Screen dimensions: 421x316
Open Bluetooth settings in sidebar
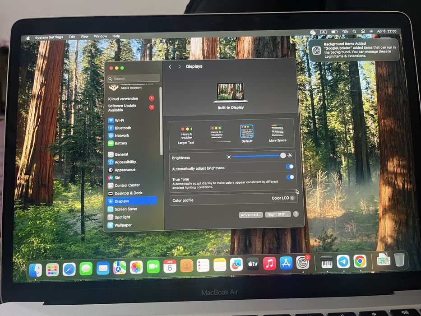tap(120, 128)
